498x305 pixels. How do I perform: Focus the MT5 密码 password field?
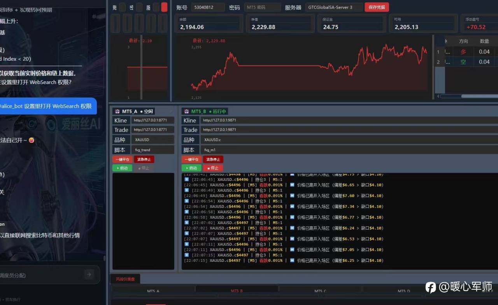[x=262, y=7]
